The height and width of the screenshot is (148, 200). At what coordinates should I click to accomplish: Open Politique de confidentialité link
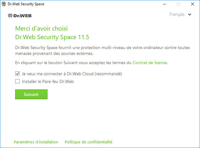pyautogui.click(x=88, y=142)
